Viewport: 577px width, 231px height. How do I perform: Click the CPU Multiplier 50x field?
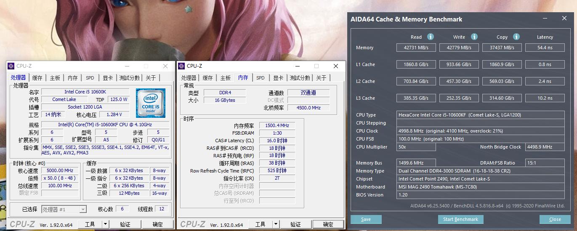click(x=416, y=147)
